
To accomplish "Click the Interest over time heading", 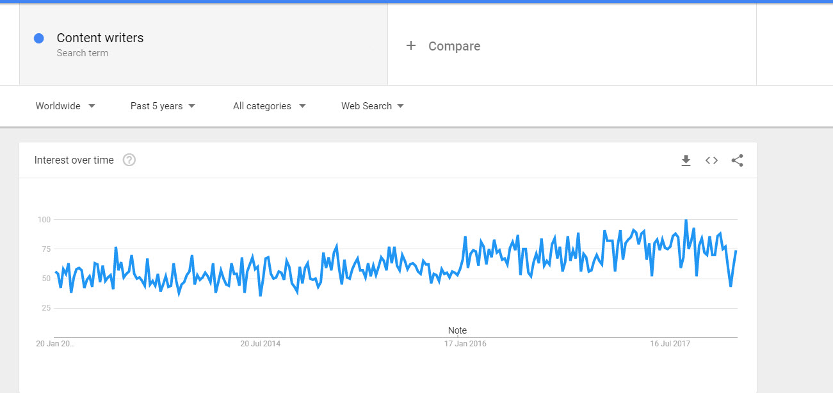I will pyautogui.click(x=74, y=160).
